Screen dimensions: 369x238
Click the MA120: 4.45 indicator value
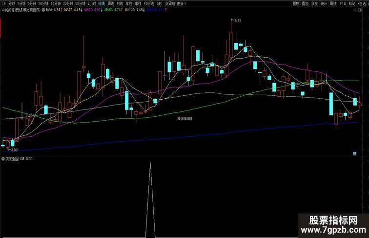[x=134, y=10]
